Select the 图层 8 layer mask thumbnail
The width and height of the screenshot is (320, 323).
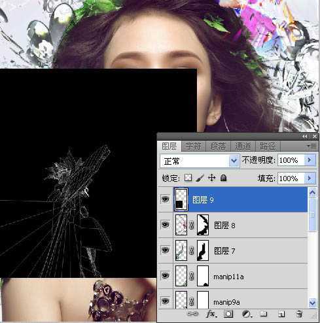203,225
